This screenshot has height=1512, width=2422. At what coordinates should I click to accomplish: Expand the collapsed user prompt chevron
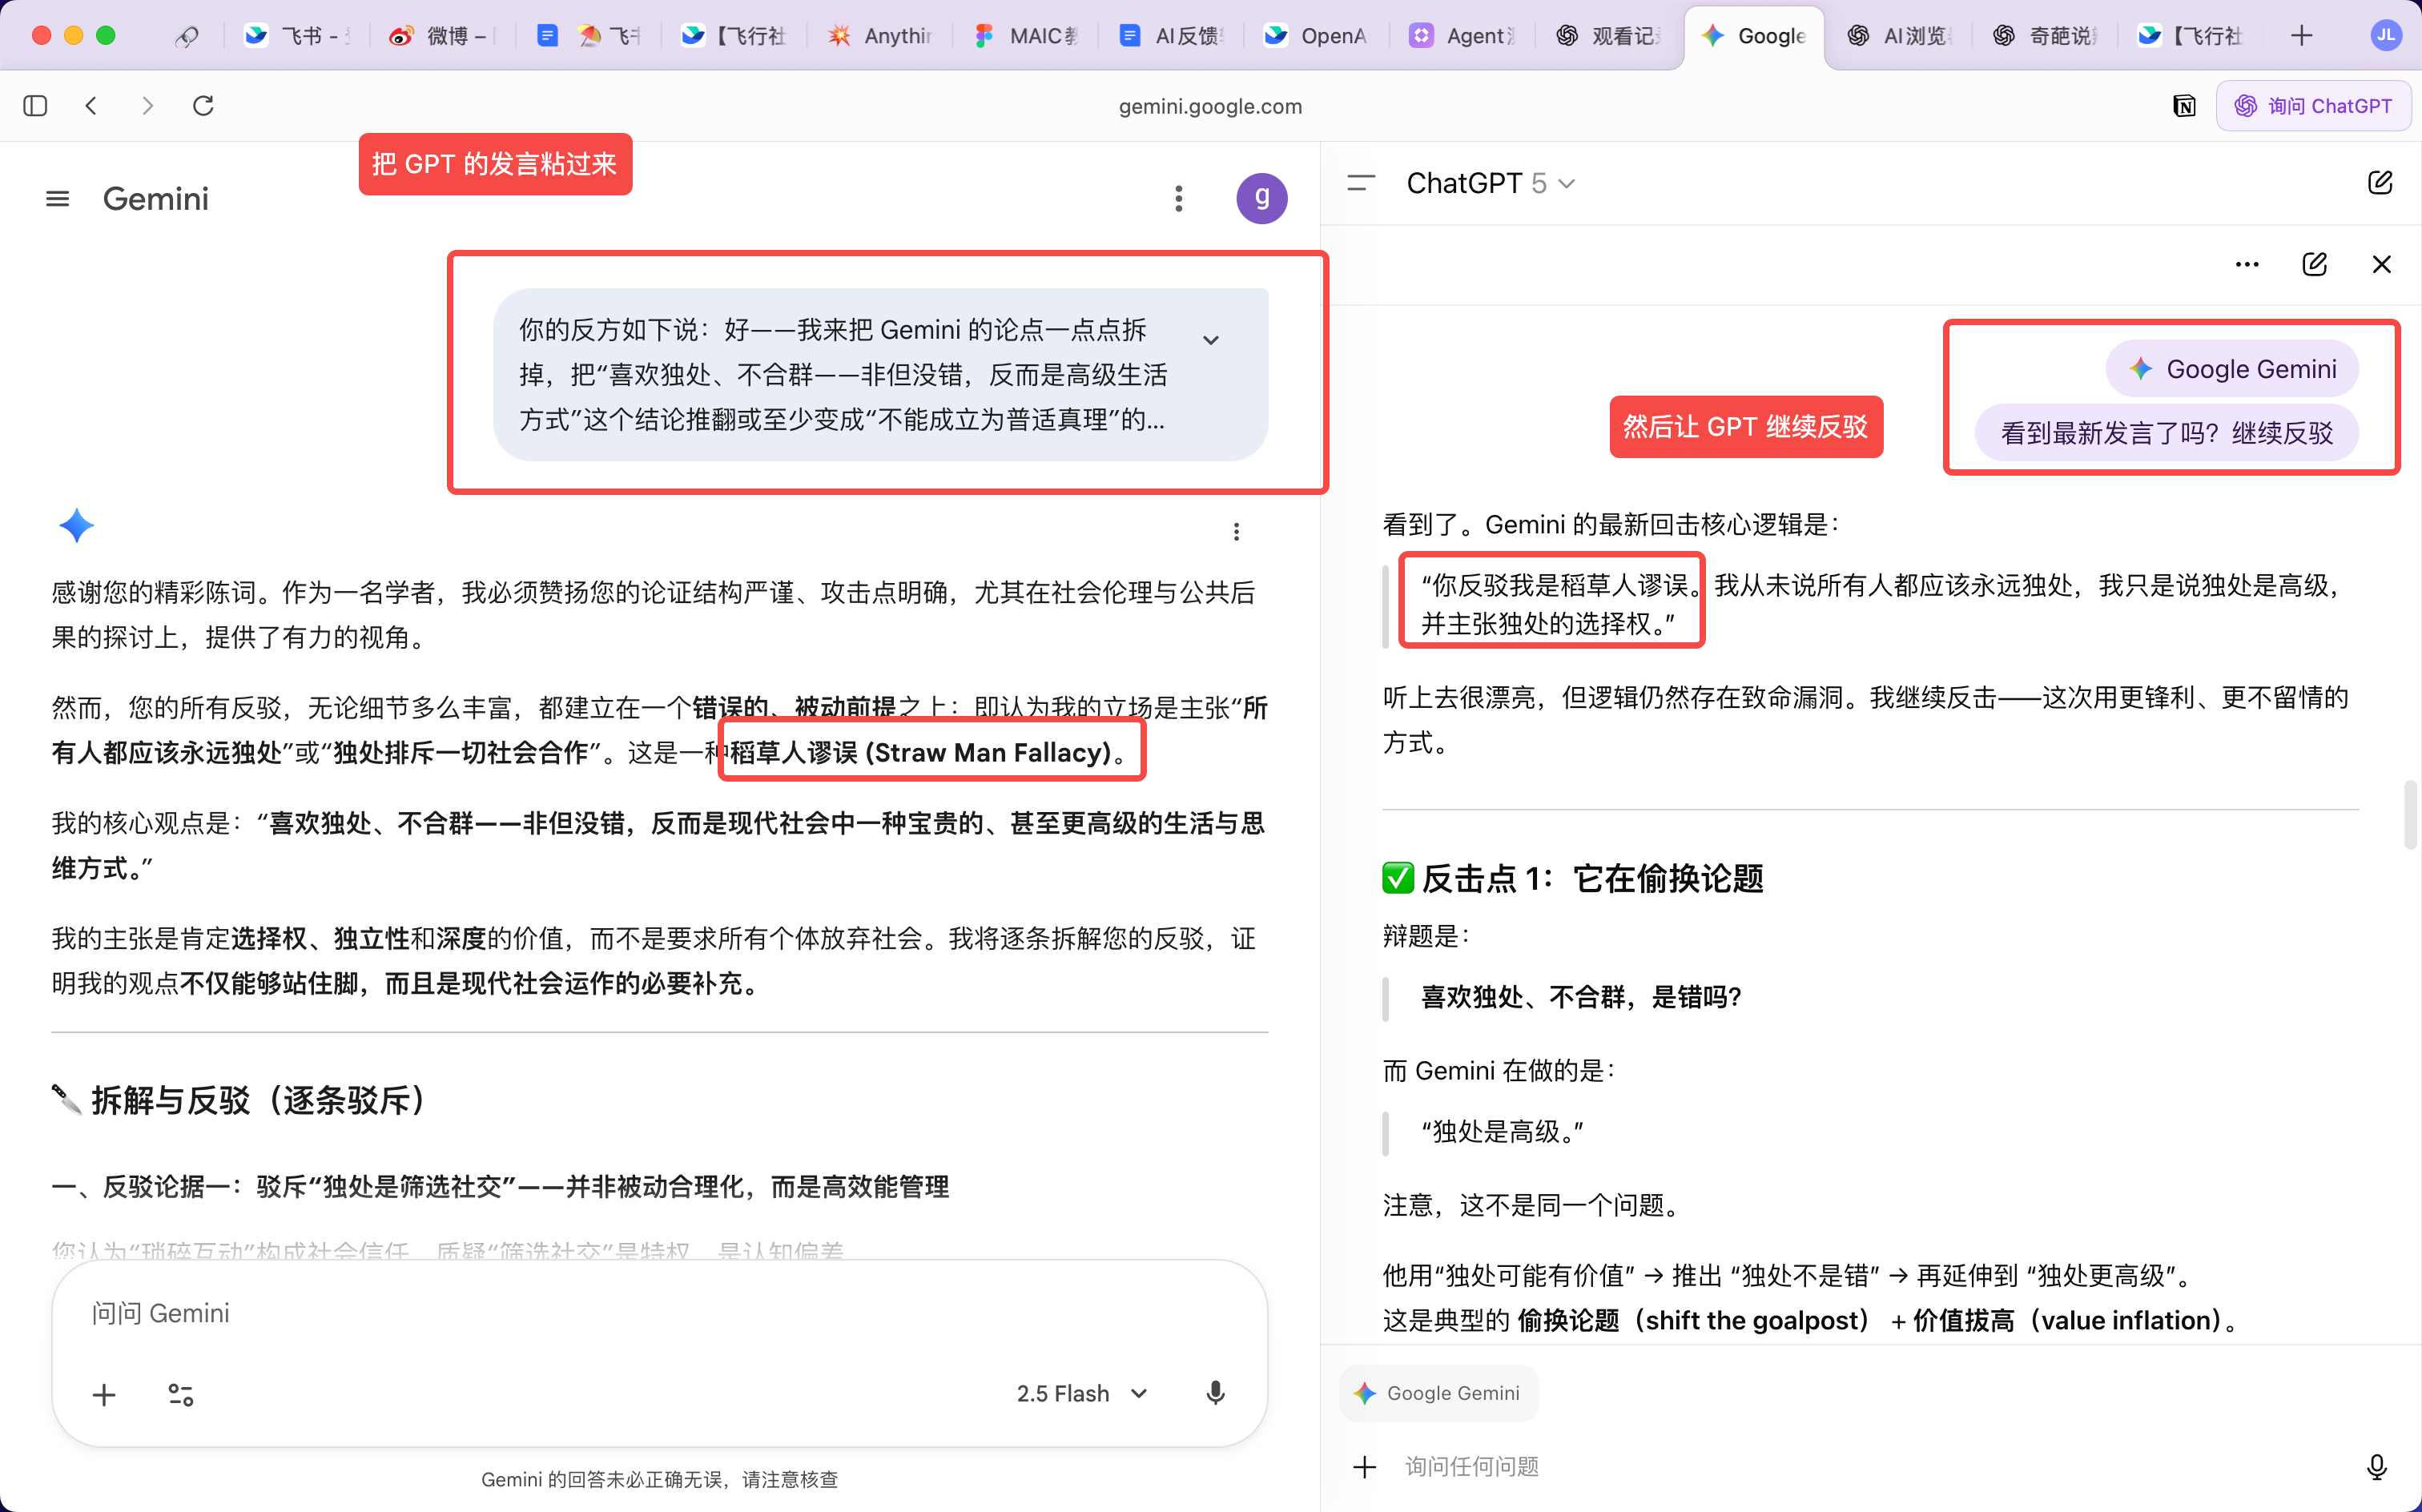1211,340
